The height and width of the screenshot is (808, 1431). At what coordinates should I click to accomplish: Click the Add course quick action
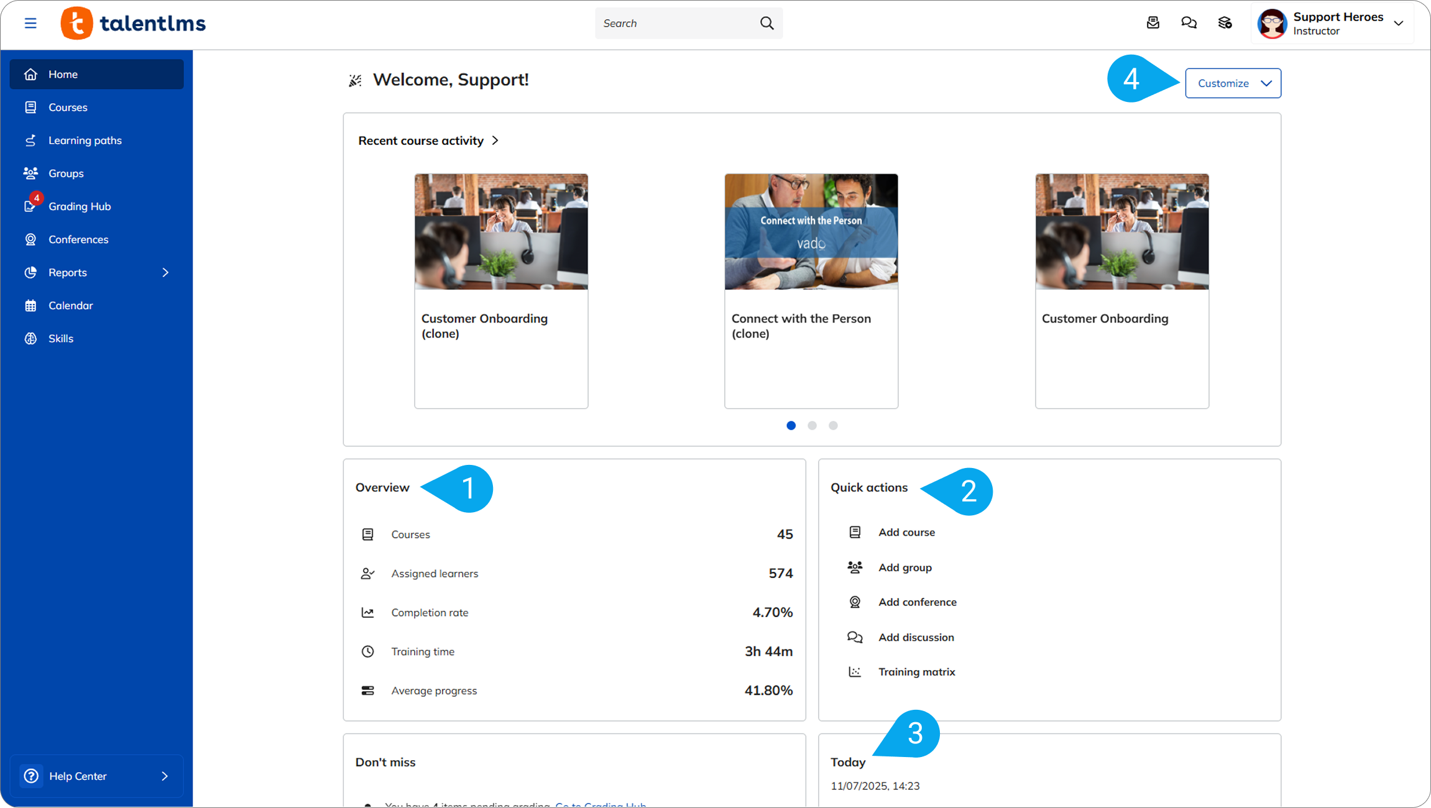pos(906,532)
